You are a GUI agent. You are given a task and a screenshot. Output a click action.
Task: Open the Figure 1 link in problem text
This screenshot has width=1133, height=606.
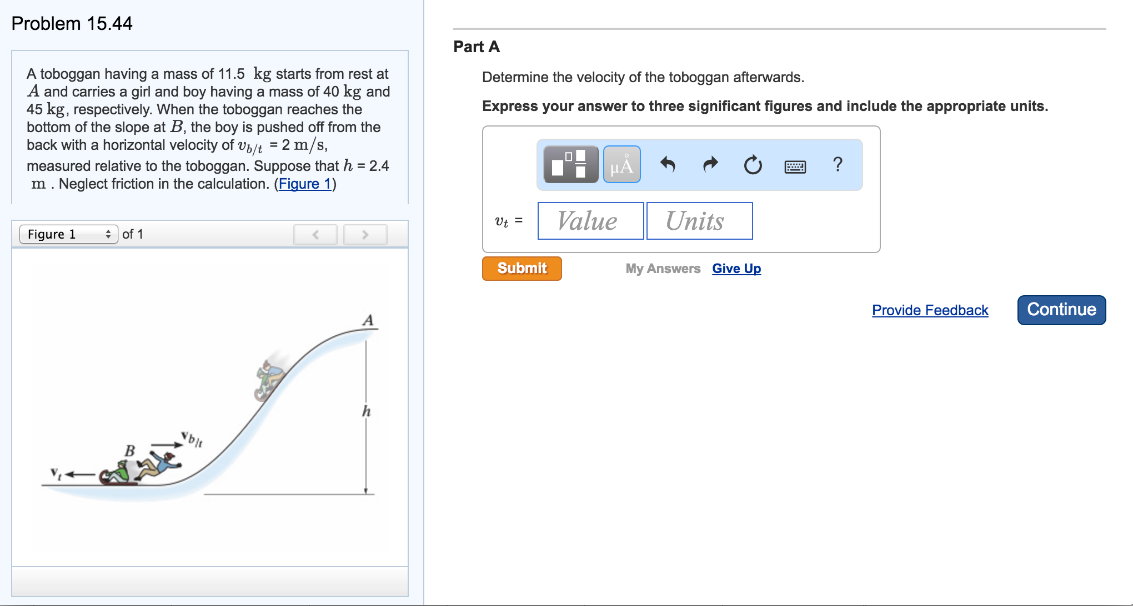(x=305, y=184)
